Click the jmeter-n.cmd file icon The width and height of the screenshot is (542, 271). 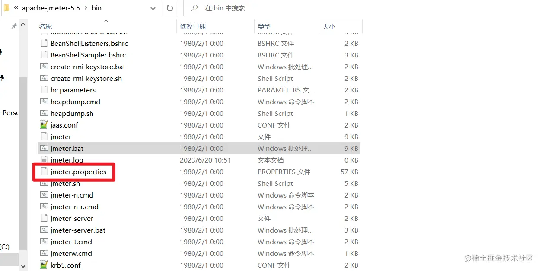pyautogui.click(x=43, y=195)
